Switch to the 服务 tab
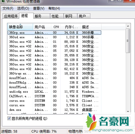 pyautogui.click(x=42, y=16)
